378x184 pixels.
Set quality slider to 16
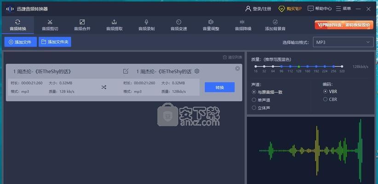(x=256, y=66)
